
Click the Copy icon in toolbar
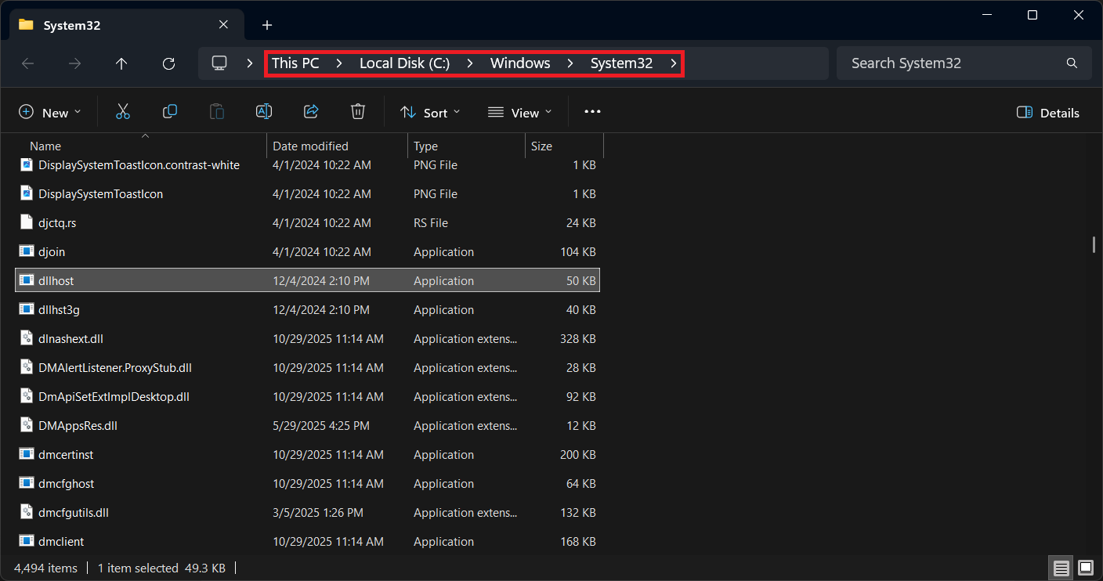coord(169,112)
